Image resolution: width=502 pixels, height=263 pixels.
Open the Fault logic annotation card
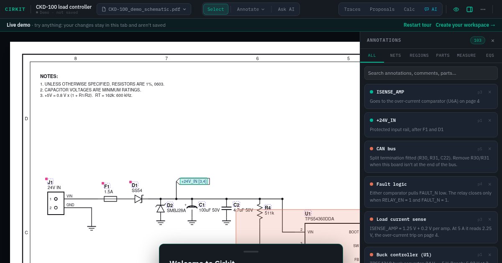click(431, 192)
